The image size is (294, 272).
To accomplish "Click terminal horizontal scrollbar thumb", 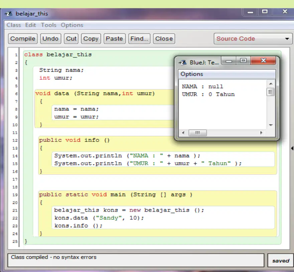I will [198, 133].
